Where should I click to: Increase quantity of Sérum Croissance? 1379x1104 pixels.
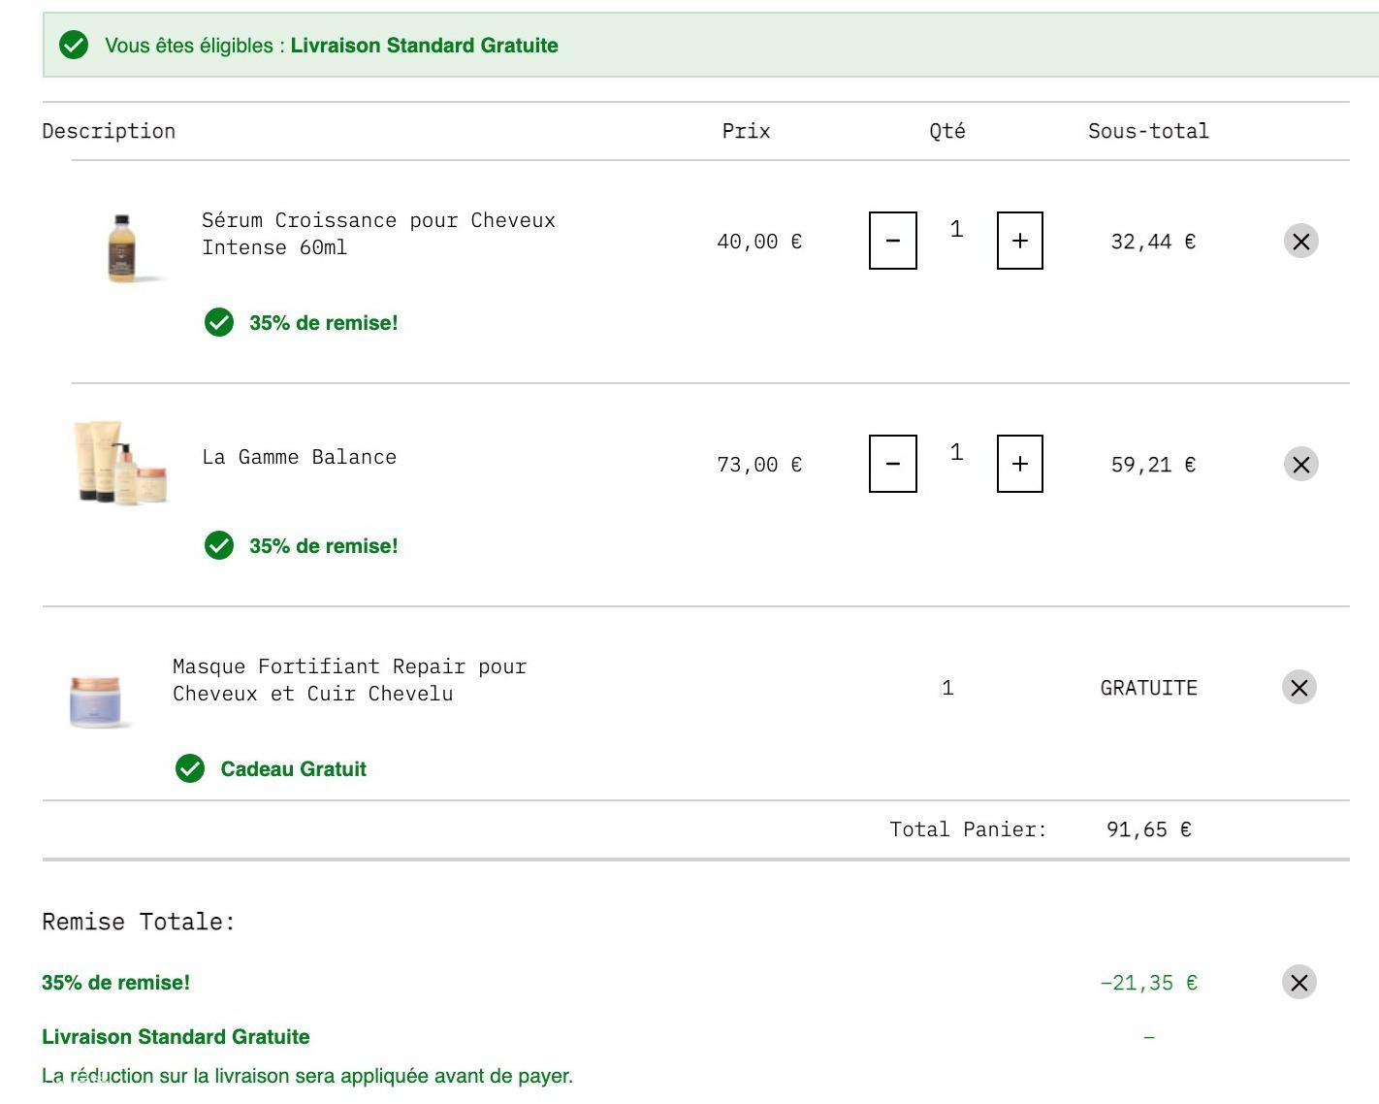(1019, 241)
